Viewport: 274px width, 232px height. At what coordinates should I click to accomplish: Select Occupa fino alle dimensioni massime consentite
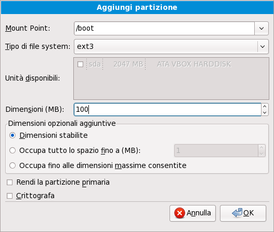(12, 165)
